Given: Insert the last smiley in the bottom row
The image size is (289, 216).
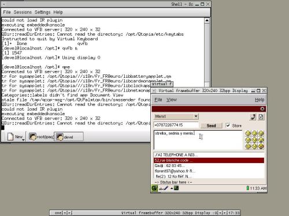Looking at the screenshot, I should (261, 146).
